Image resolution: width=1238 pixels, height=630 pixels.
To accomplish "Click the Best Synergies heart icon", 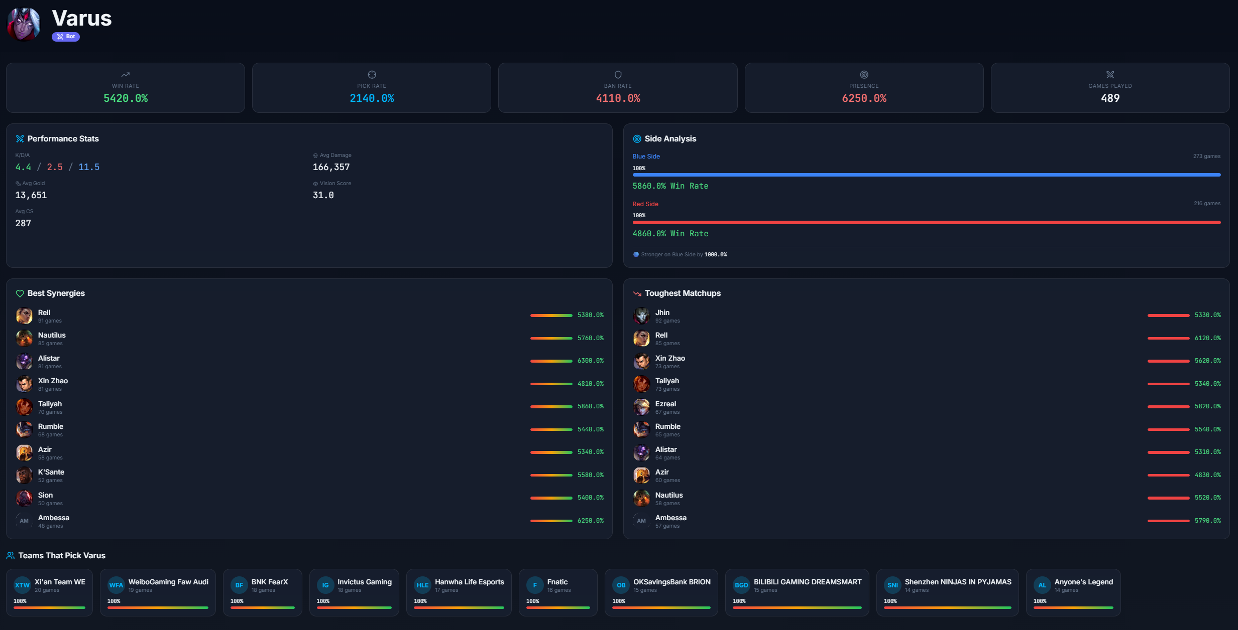I will [x=20, y=293].
